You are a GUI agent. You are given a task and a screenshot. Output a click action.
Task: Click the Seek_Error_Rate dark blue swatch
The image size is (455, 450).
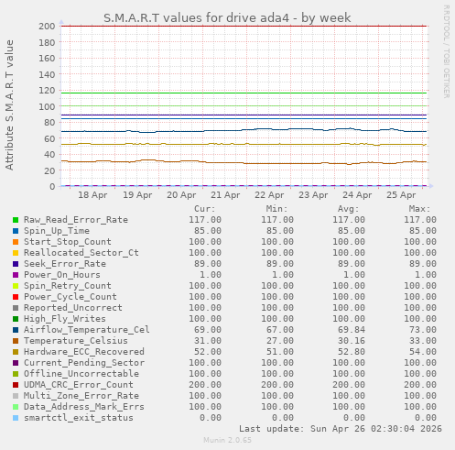tap(16, 264)
